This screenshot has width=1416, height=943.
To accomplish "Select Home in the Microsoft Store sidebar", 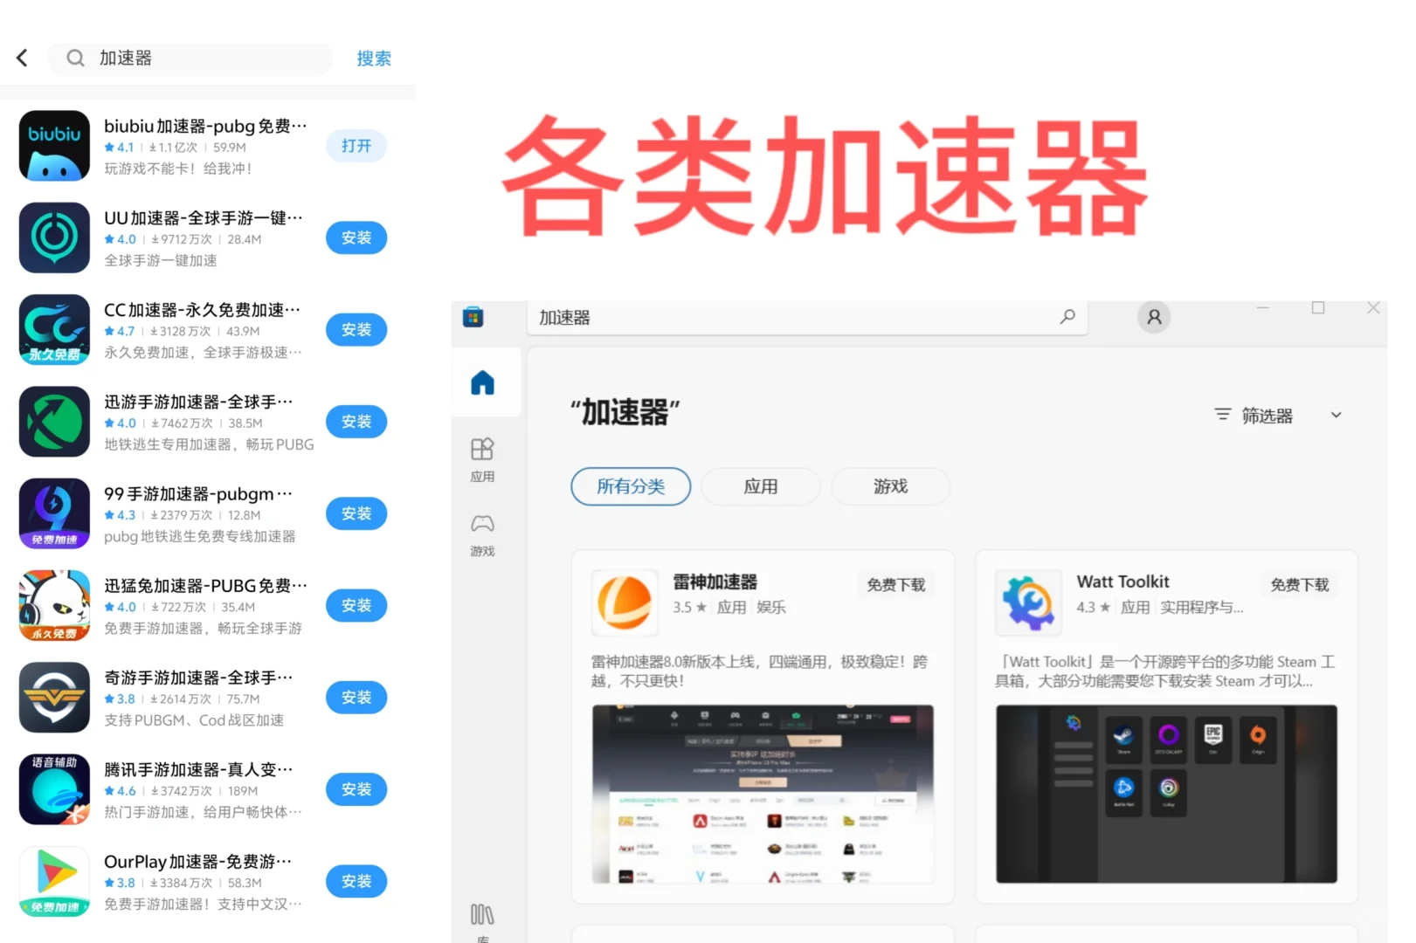I will pos(482,382).
